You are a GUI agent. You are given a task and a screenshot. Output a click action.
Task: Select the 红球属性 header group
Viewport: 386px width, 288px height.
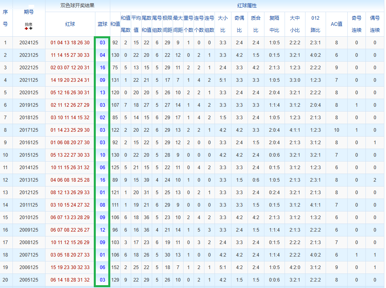[x=247, y=5]
